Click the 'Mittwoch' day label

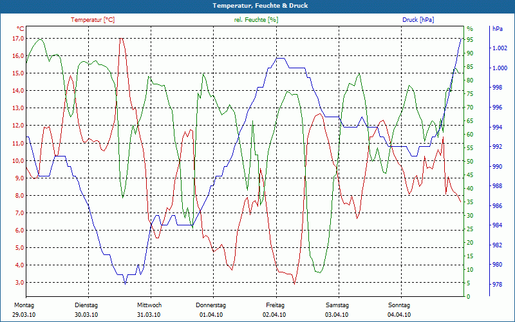pos(149,305)
